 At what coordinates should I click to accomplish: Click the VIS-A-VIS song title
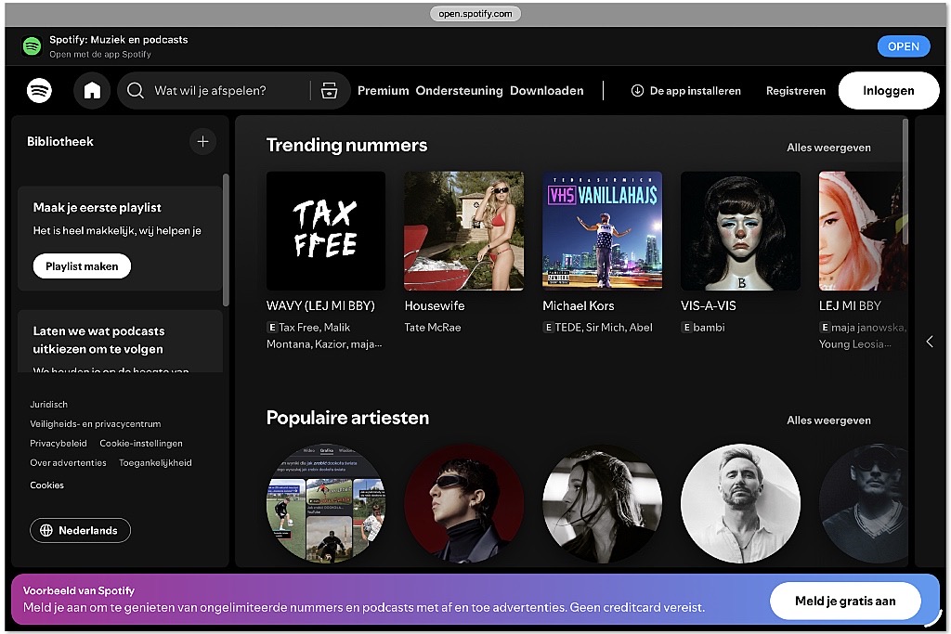pyautogui.click(x=709, y=306)
